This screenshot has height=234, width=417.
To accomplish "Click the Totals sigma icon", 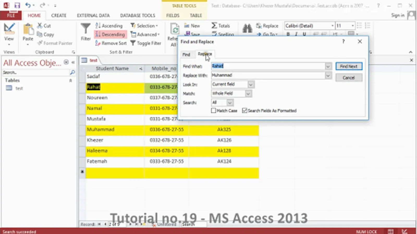I will pos(221,26).
